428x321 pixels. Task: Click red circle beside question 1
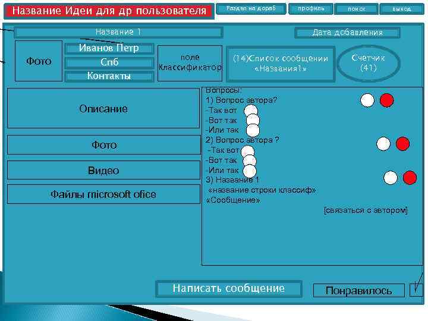point(387,100)
